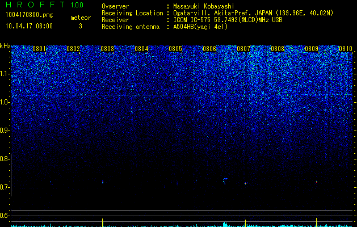The width and height of the screenshot is (357, 227).
Task: Click time marker 0808
Action: pos(278,49)
